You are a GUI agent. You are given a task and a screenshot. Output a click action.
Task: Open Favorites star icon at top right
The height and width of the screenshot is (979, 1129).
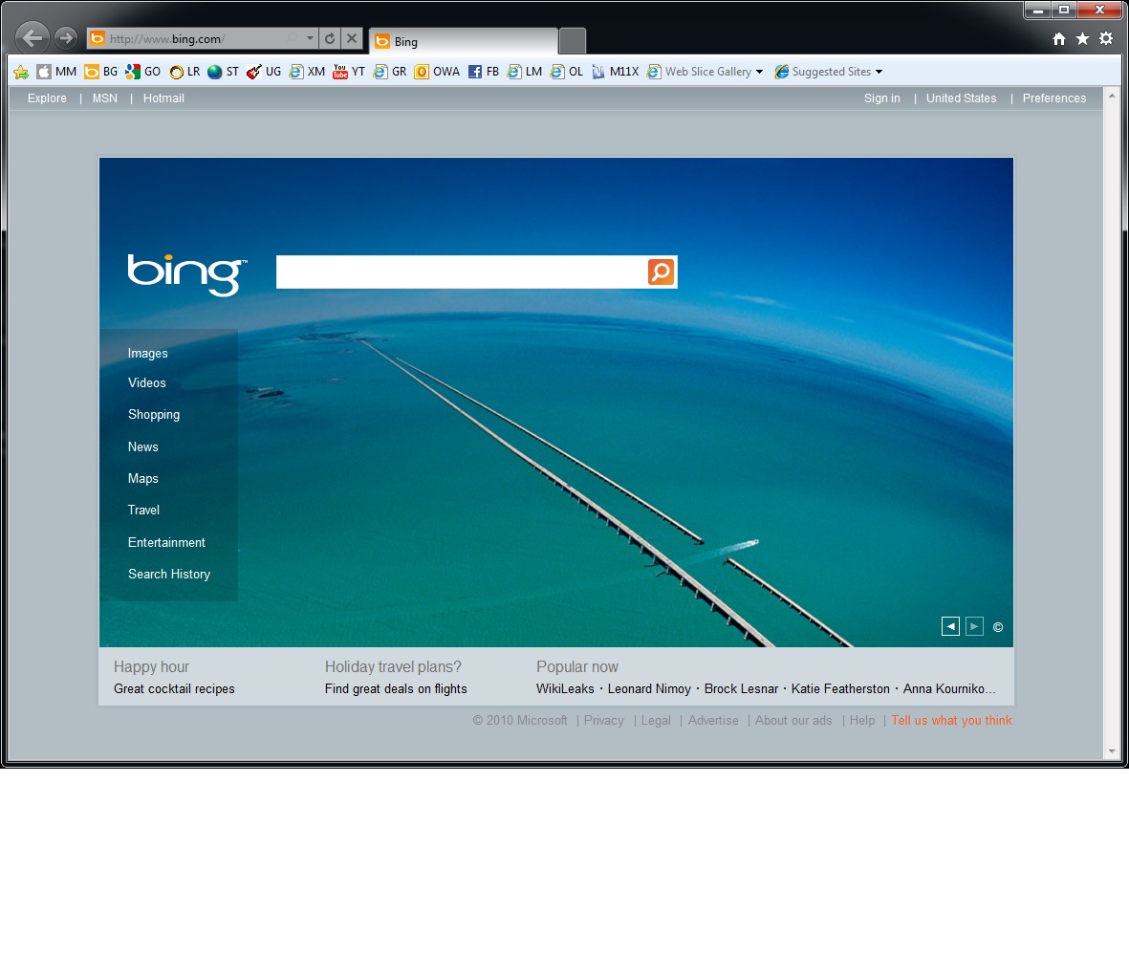tap(1082, 39)
